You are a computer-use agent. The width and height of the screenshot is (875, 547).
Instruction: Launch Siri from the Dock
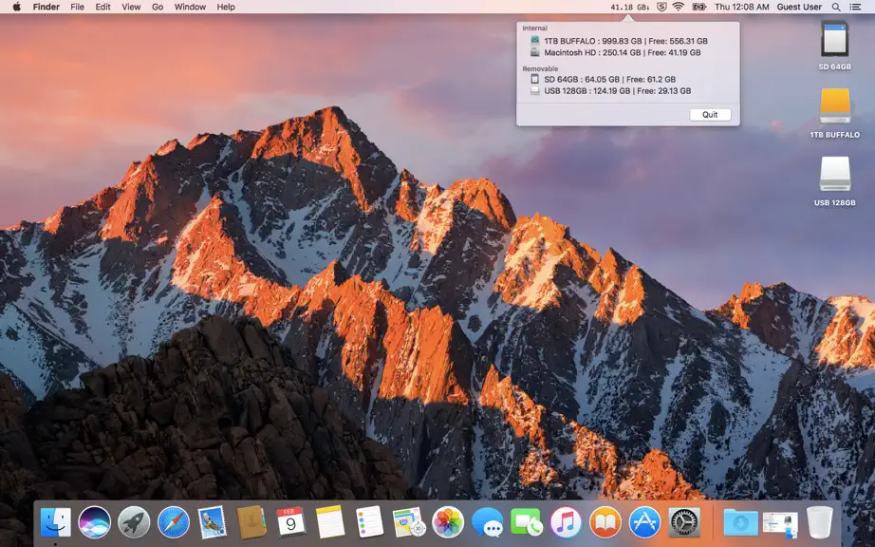tap(94, 522)
